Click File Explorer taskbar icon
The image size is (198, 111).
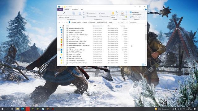(18, 109)
